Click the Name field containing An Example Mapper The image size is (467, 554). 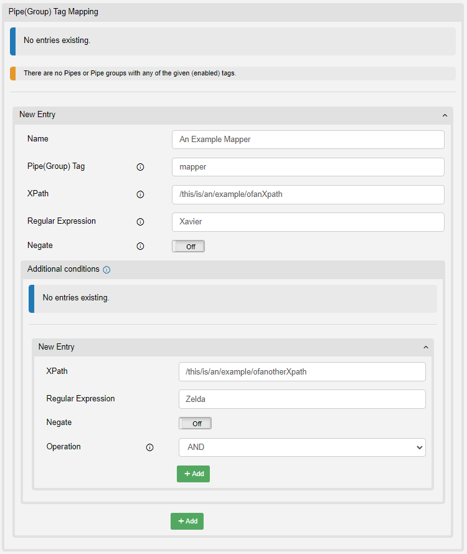click(x=308, y=140)
